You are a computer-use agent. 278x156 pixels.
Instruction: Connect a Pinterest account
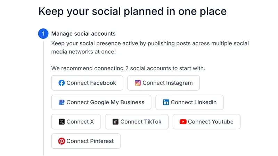(x=86, y=141)
